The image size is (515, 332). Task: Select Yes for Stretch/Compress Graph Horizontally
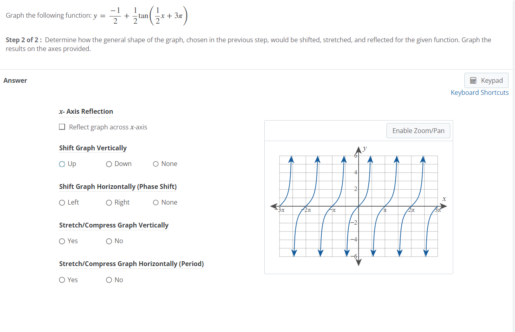coord(62,280)
